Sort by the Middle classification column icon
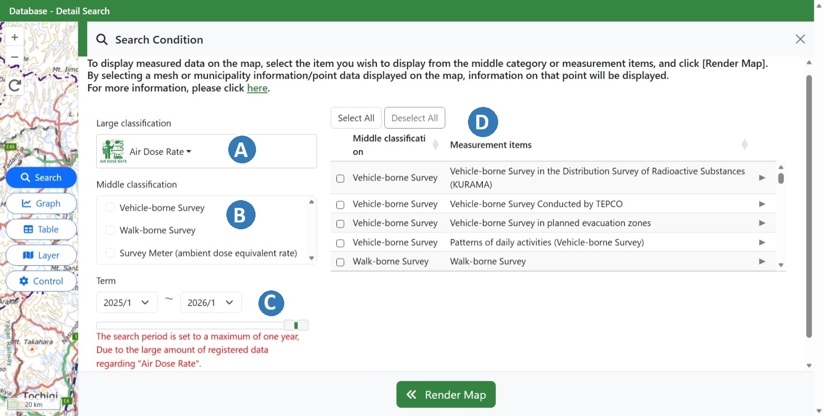Image resolution: width=824 pixels, height=416 pixels. tap(435, 145)
